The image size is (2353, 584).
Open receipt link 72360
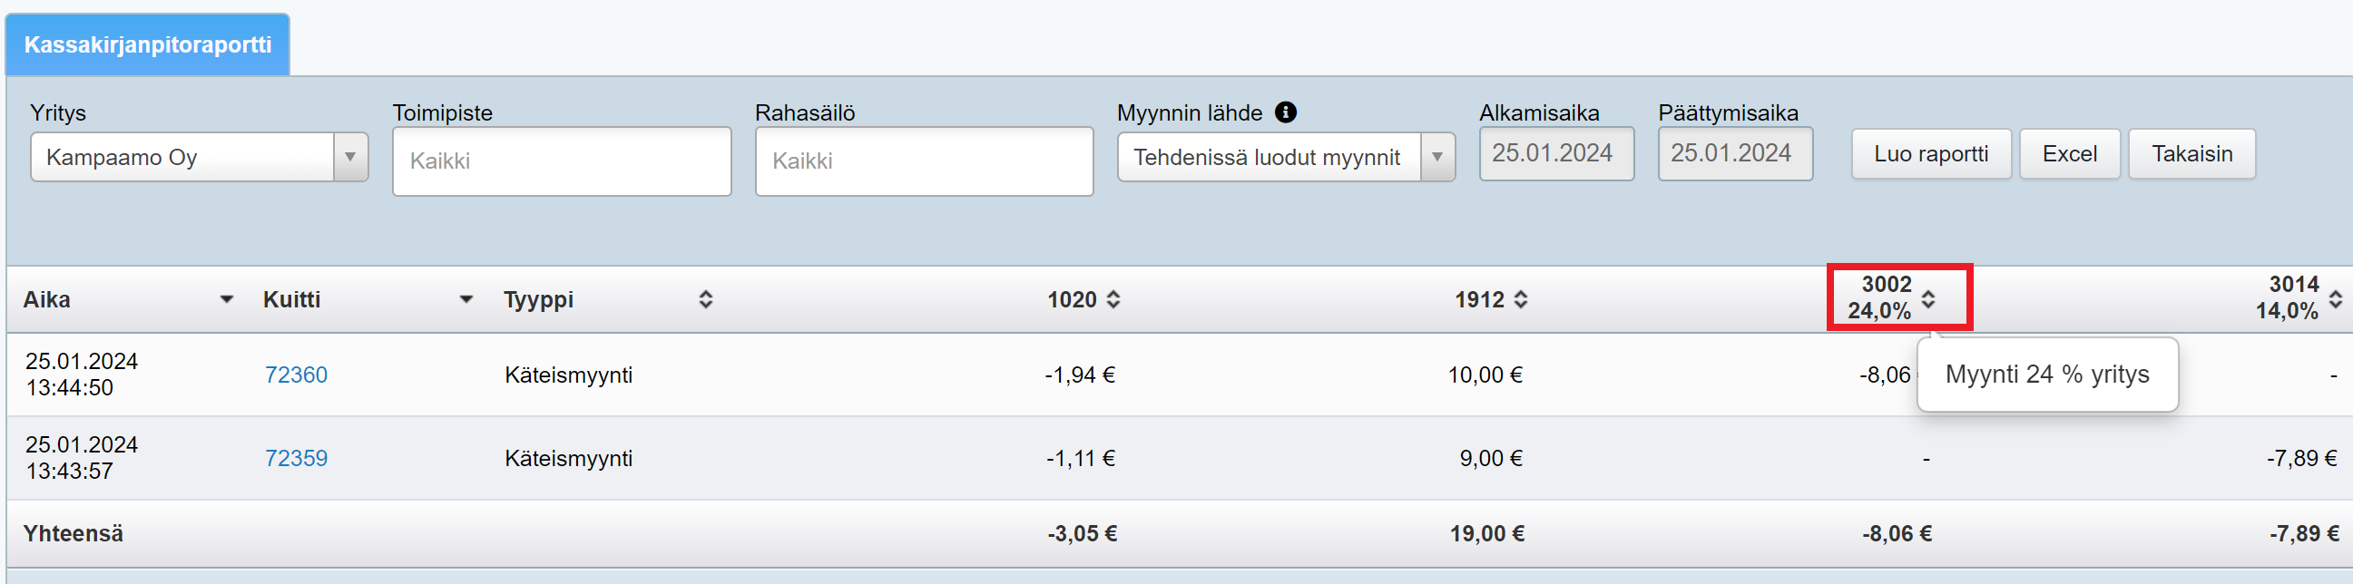click(x=296, y=375)
